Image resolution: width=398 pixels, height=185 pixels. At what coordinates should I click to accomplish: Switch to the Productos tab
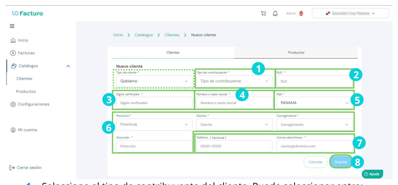pos(296,52)
